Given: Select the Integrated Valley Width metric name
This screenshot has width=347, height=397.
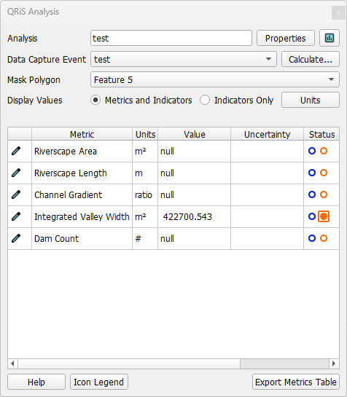Looking at the screenshot, I should coord(82,217).
